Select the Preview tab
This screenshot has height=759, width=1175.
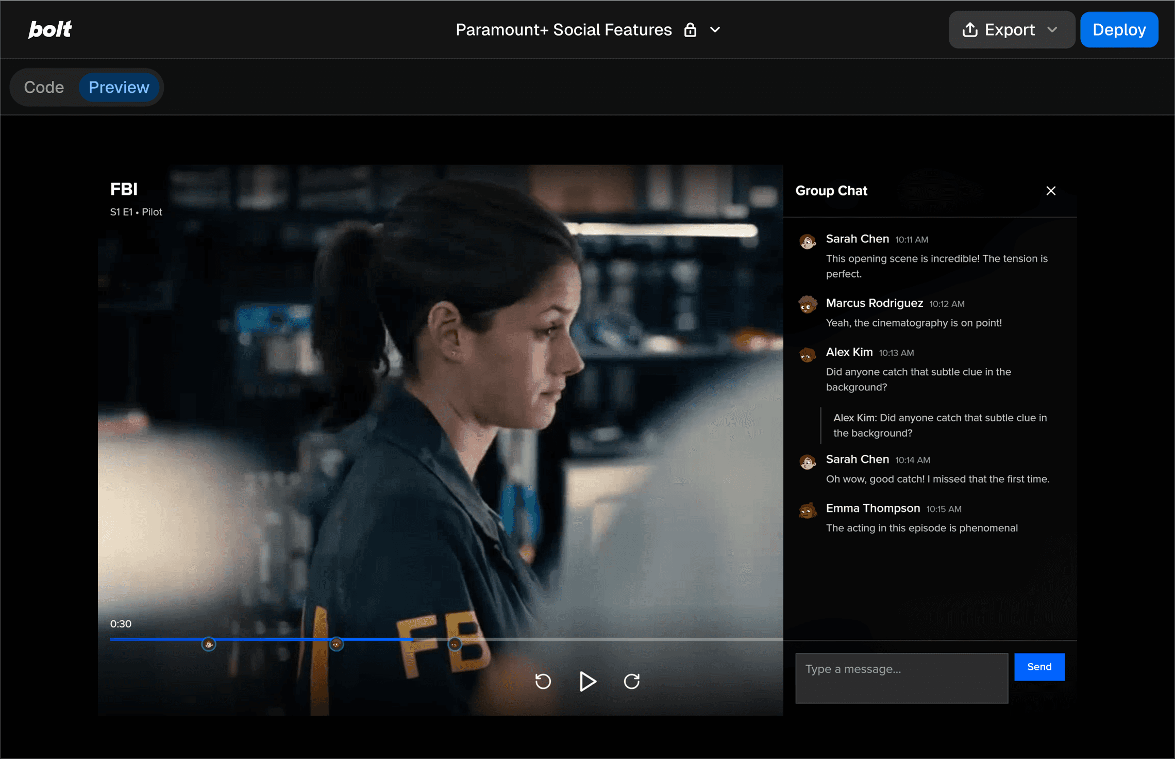click(119, 87)
